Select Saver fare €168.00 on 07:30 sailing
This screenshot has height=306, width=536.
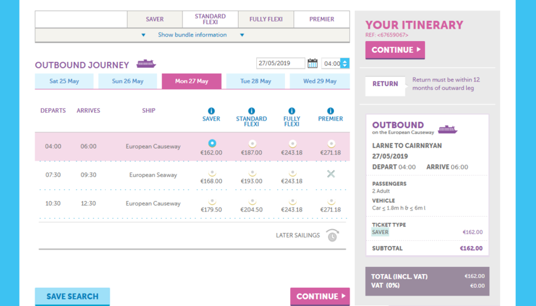pos(211,174)
